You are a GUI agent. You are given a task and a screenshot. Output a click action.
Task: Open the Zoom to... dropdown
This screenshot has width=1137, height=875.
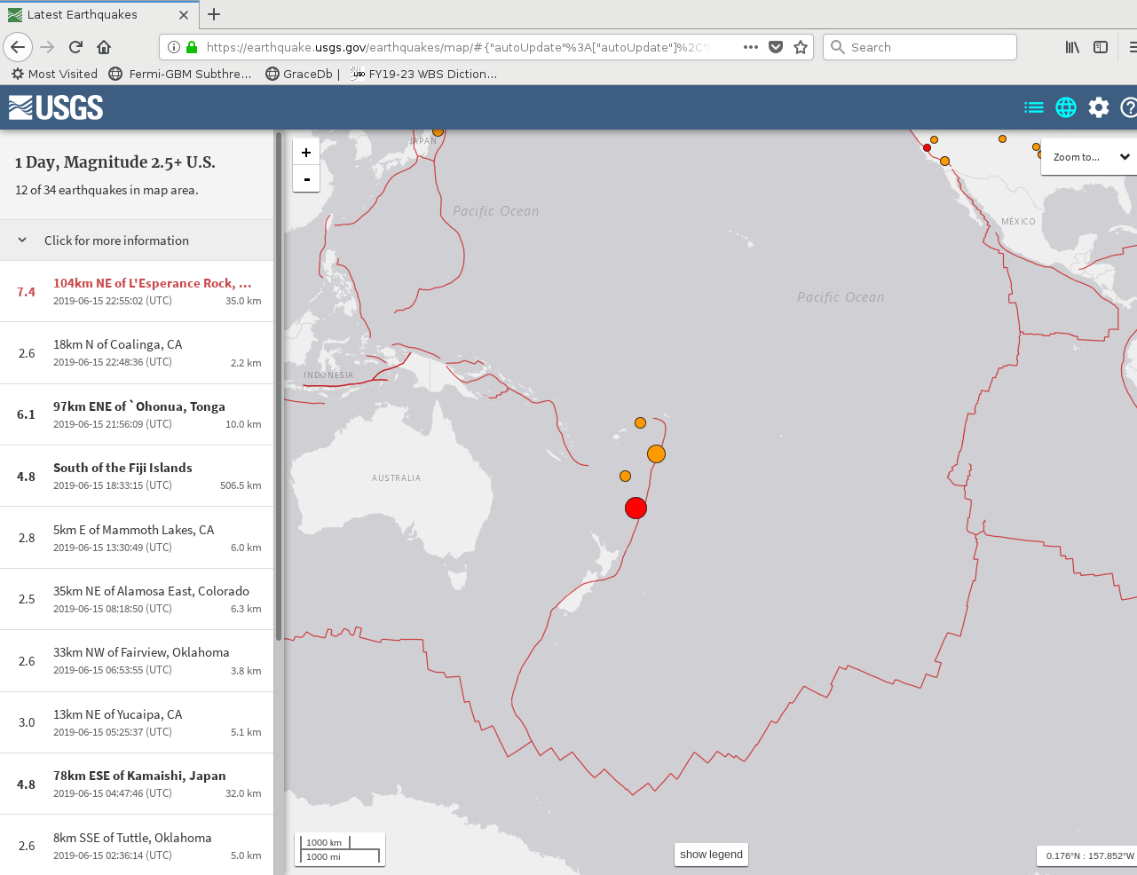point(1089,157)
